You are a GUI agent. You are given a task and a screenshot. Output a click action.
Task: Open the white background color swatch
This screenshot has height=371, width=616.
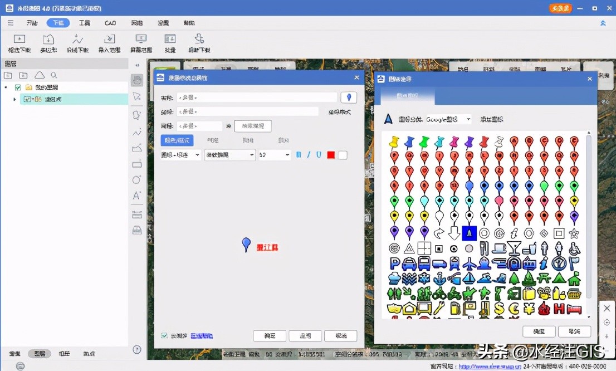[343, 155]
